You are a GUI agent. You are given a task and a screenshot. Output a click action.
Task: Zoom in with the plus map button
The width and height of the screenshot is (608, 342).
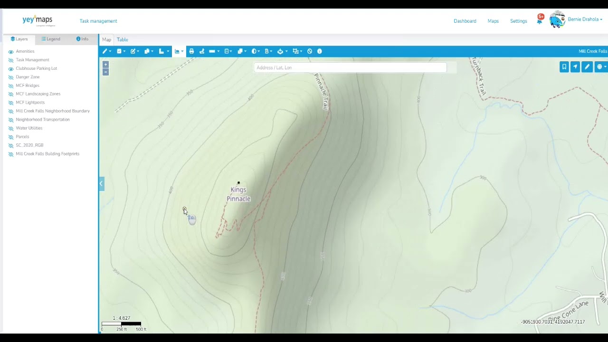pyautogui.click(x=105, y=64)
